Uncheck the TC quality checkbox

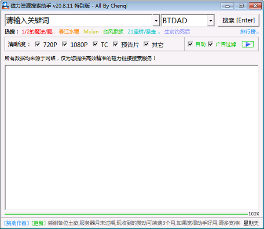coord(95,44)
